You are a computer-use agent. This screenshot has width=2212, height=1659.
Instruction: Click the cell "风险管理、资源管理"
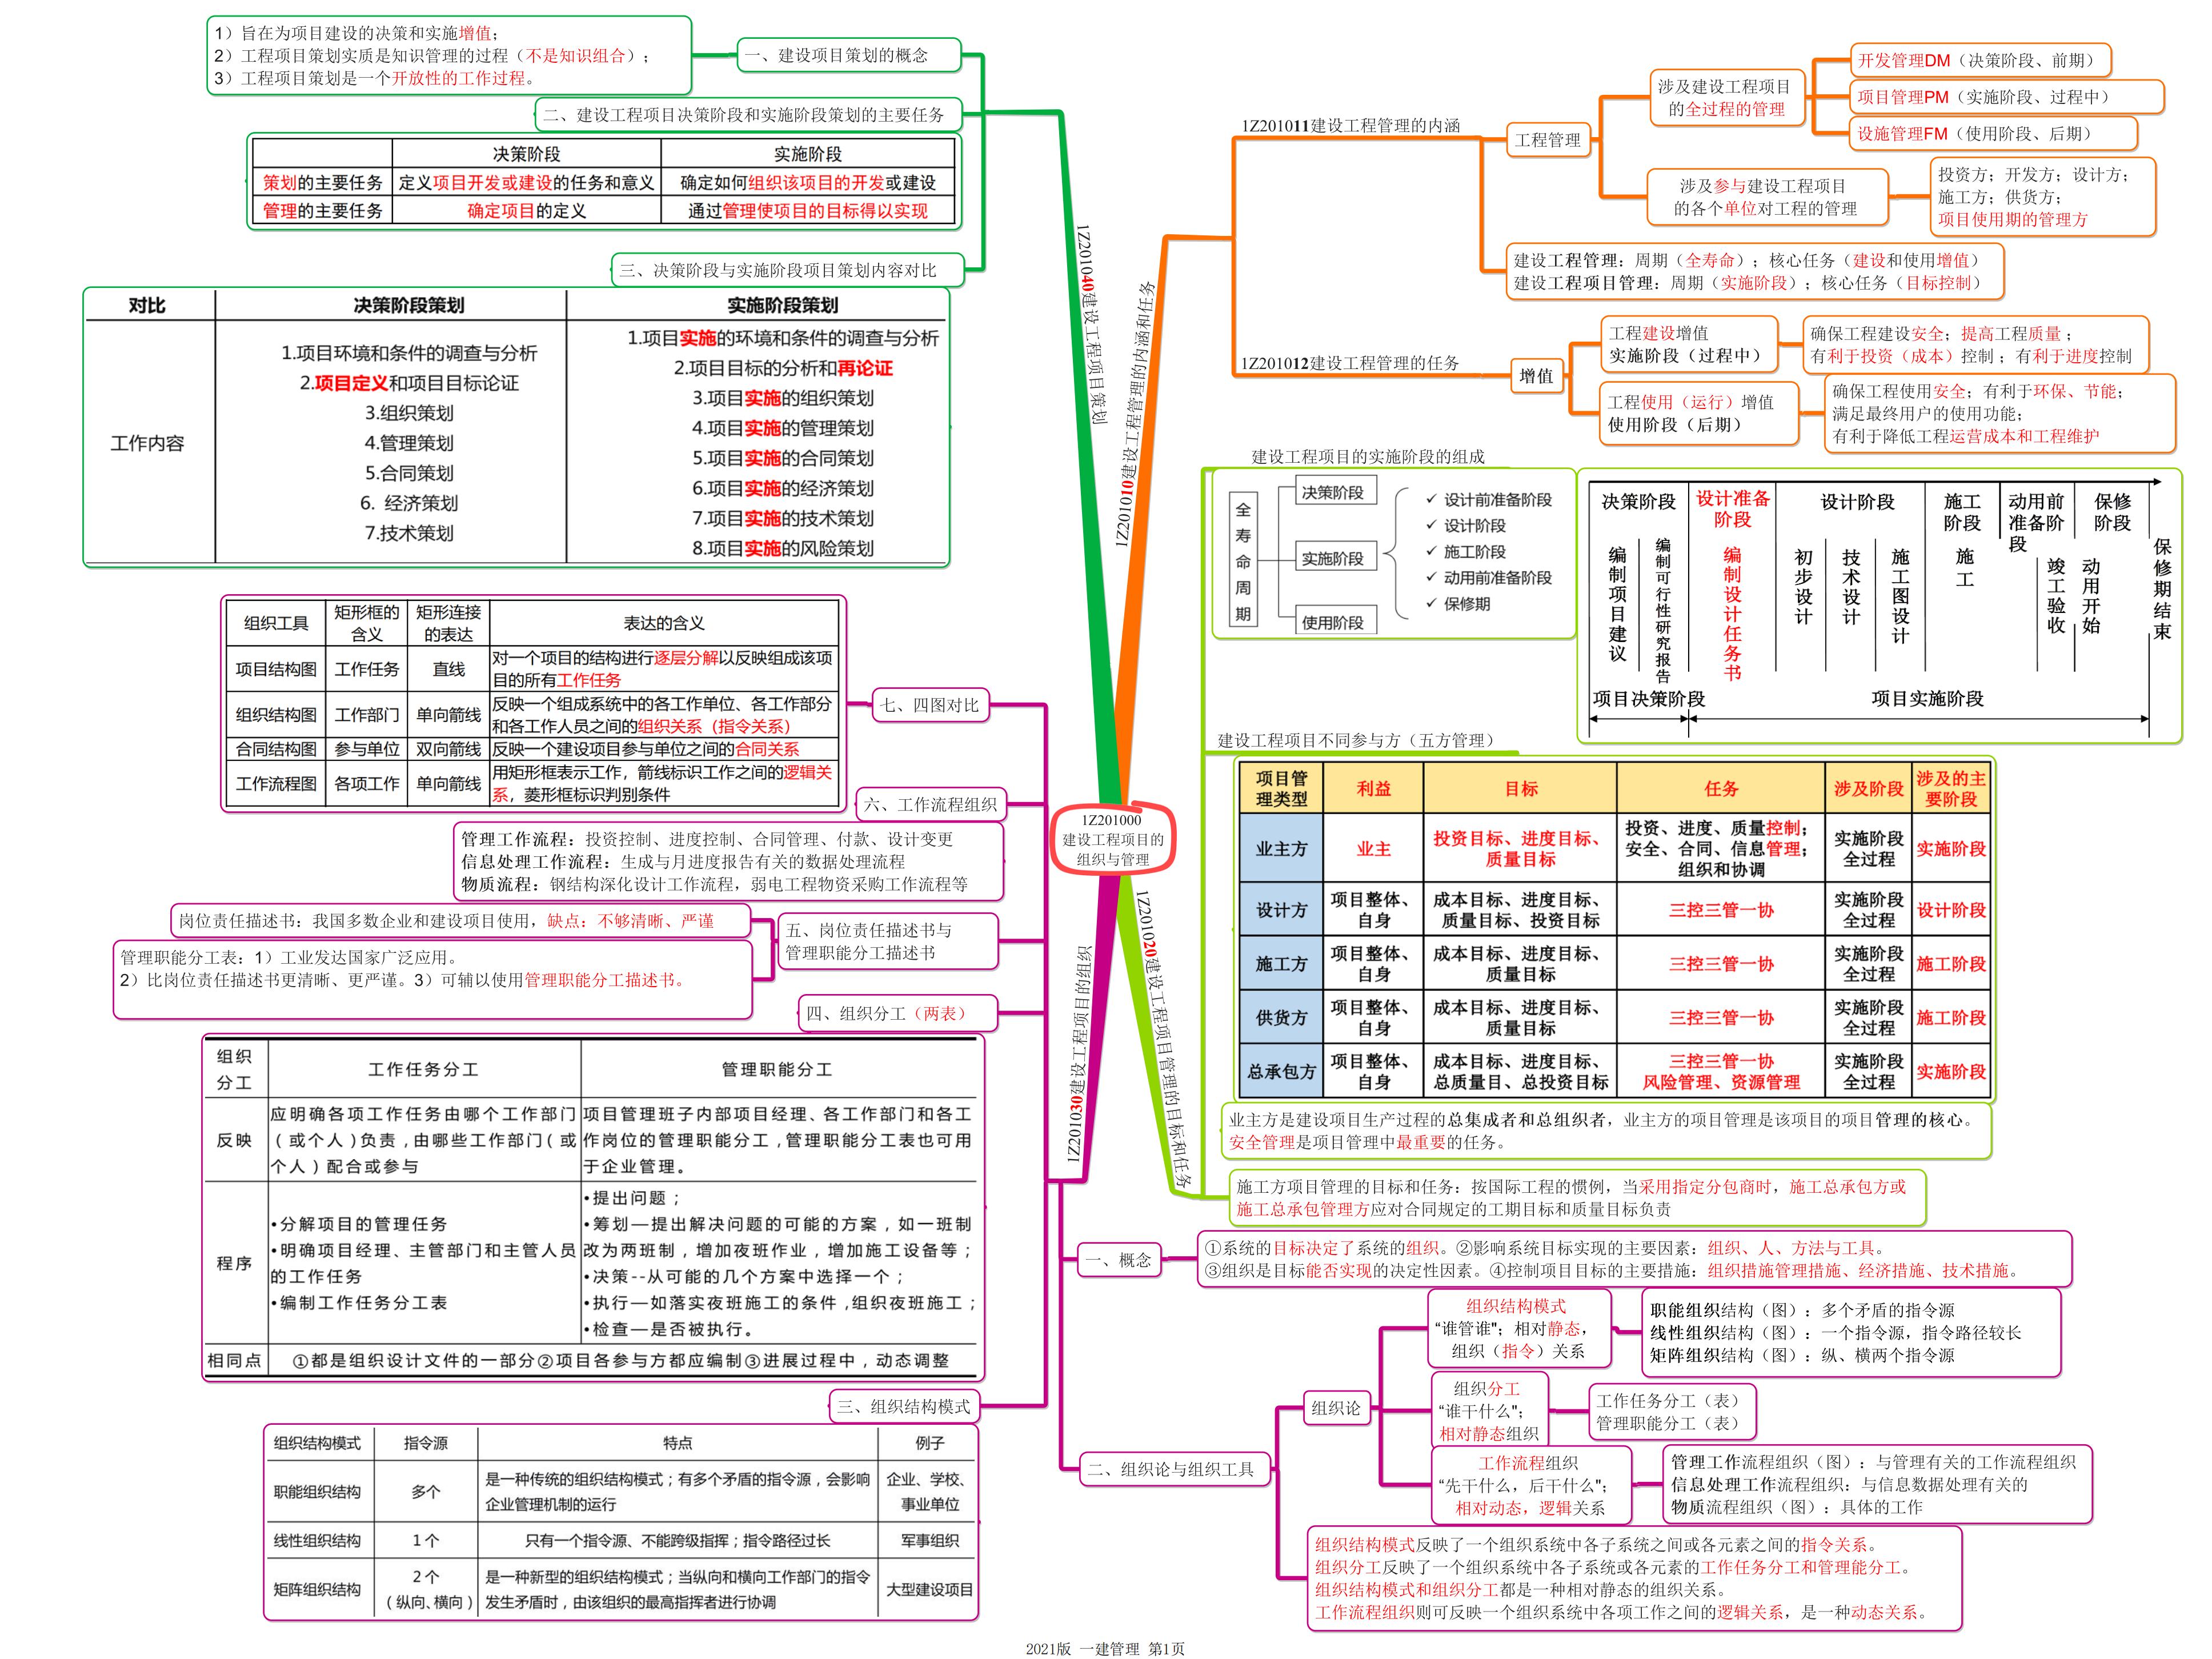tap(1721, 1082)
